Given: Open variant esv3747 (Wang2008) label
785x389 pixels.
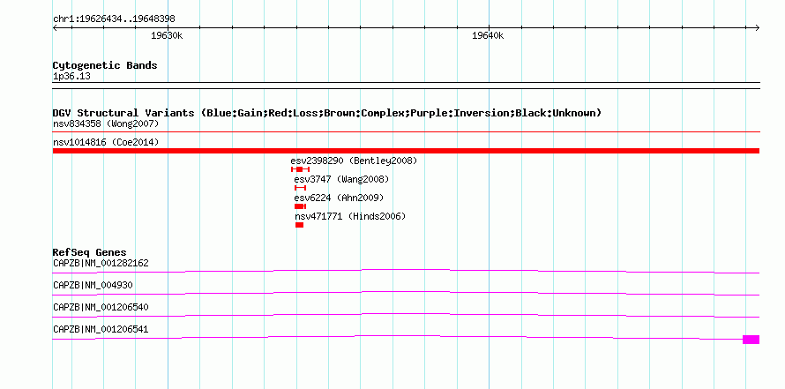Looking at the screenshot, I should click(341, 179).
